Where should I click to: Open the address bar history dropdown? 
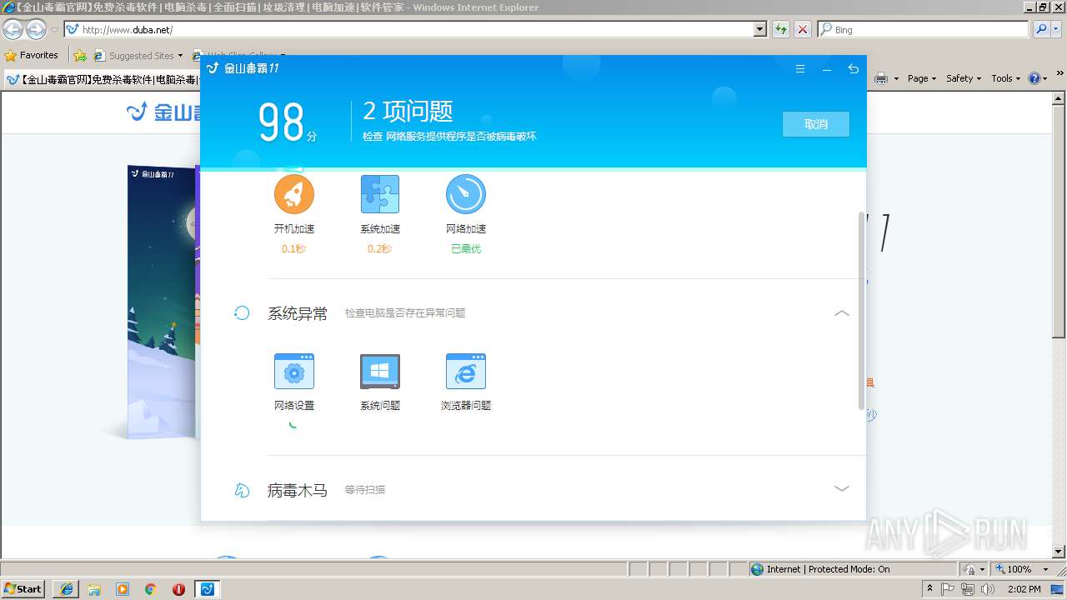[x=760, y=29]
